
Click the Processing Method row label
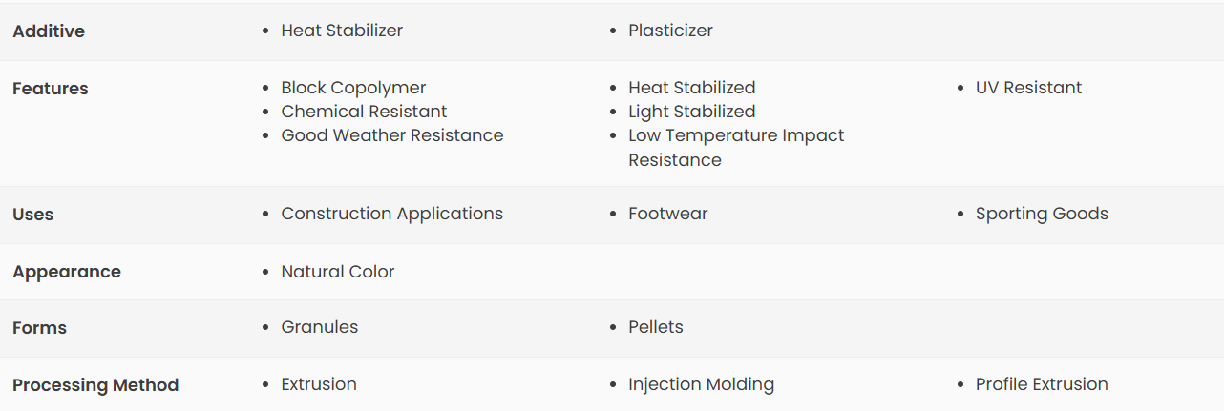[x=95, y=385]
